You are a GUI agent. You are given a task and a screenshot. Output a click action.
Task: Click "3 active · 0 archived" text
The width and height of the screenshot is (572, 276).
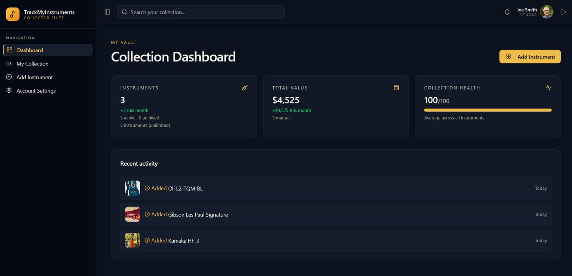[x=140, y=118]
